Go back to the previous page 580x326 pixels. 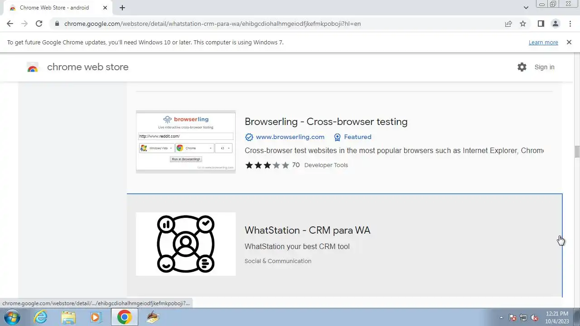(10, 24)
